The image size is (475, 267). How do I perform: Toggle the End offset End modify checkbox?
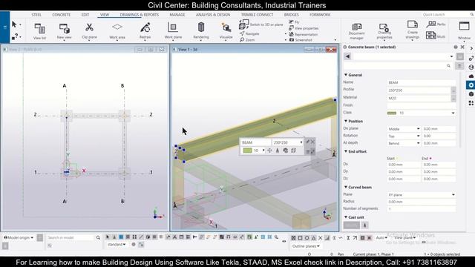pos(430,158)
